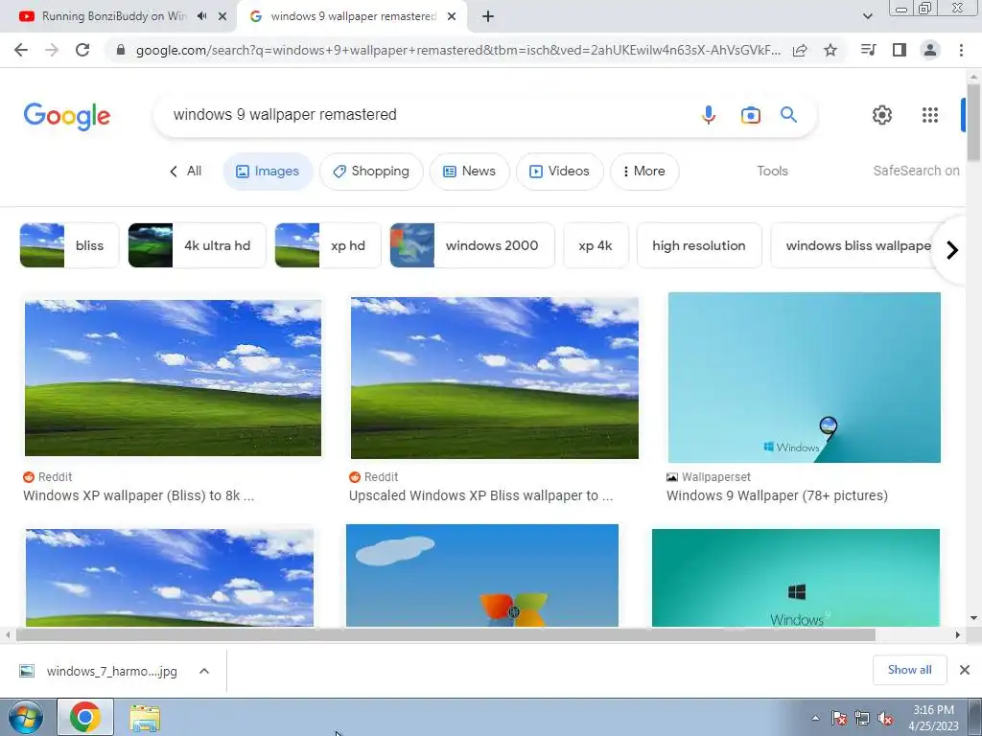The width and height of the screenshot is (982, 736).
Task: Open the XP butterfly logo wallpaper thumbnail
Action: tap(482, 576)
